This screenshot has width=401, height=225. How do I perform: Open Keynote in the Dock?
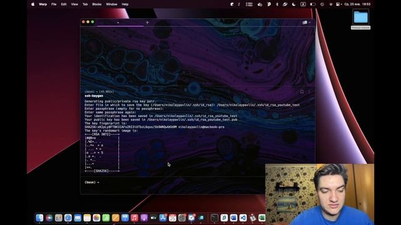pyautogui.click(x=125, y=217)
